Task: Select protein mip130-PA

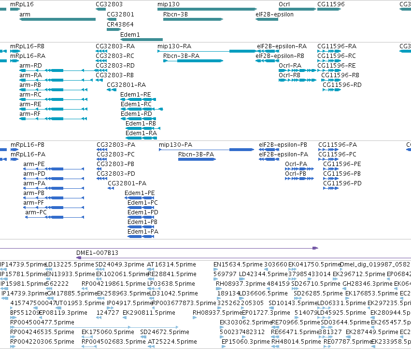Action: (x=207, y=150)
